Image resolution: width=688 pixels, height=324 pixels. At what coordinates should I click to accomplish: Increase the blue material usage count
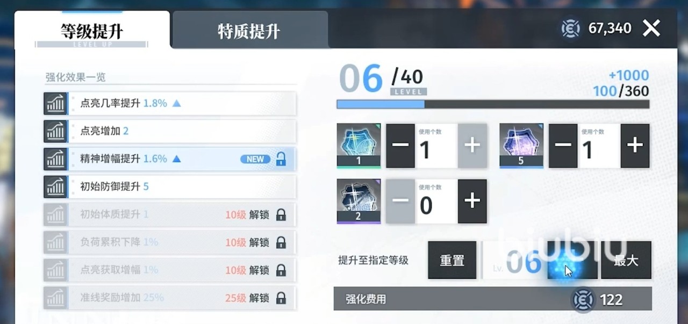coord(472,146)
